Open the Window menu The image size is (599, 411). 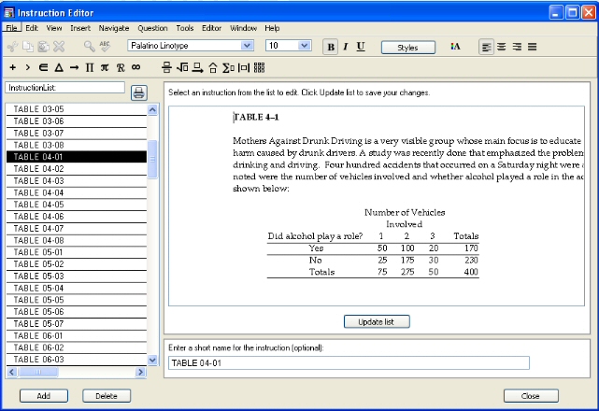[x=243, y=28]
